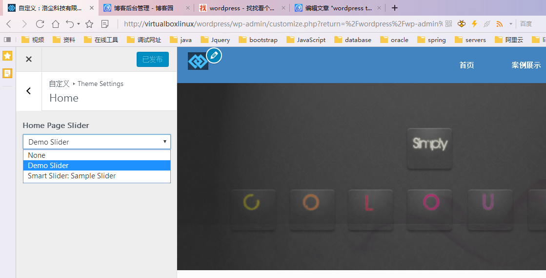Click the Simply slider image
This screenshot has width=546, height=278.
(x=429, y=148)
